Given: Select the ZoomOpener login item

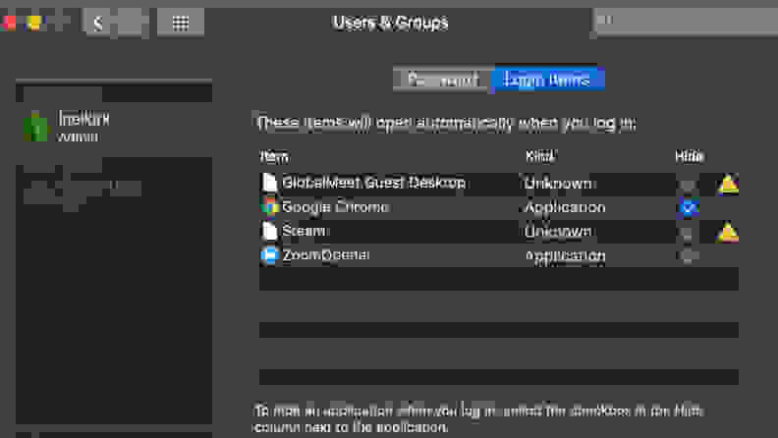Looking at the screenshot, I should click(499, 255).
